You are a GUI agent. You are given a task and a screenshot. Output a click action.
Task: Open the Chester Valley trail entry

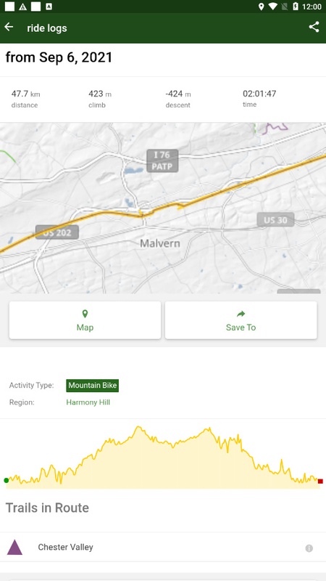163,548
